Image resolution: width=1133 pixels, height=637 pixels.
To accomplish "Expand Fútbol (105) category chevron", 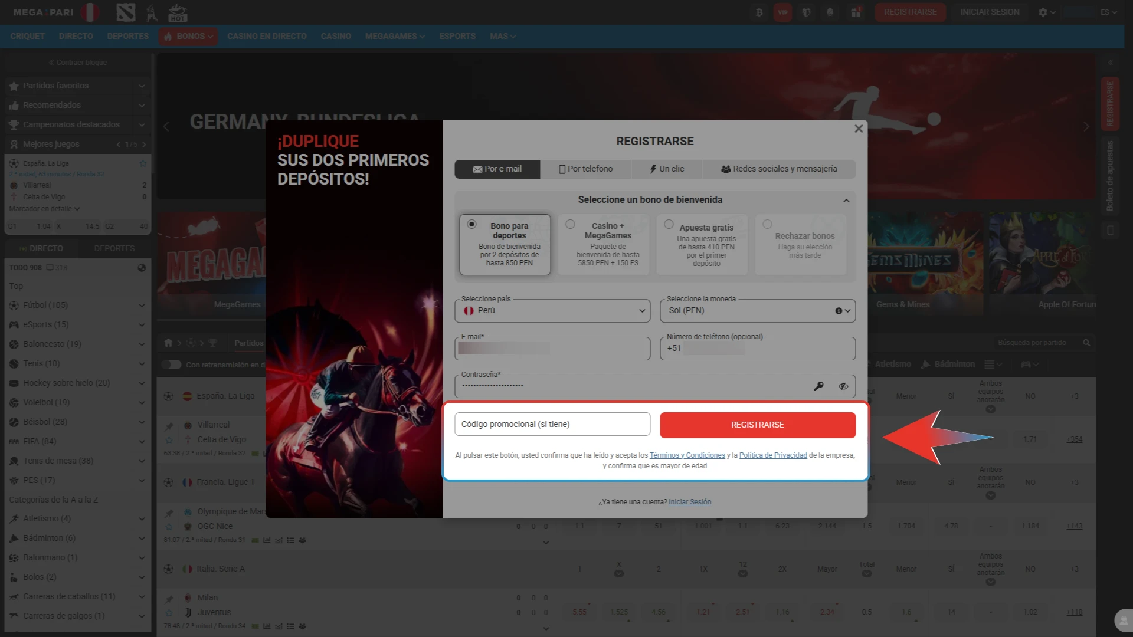I will tap(142, 306).
